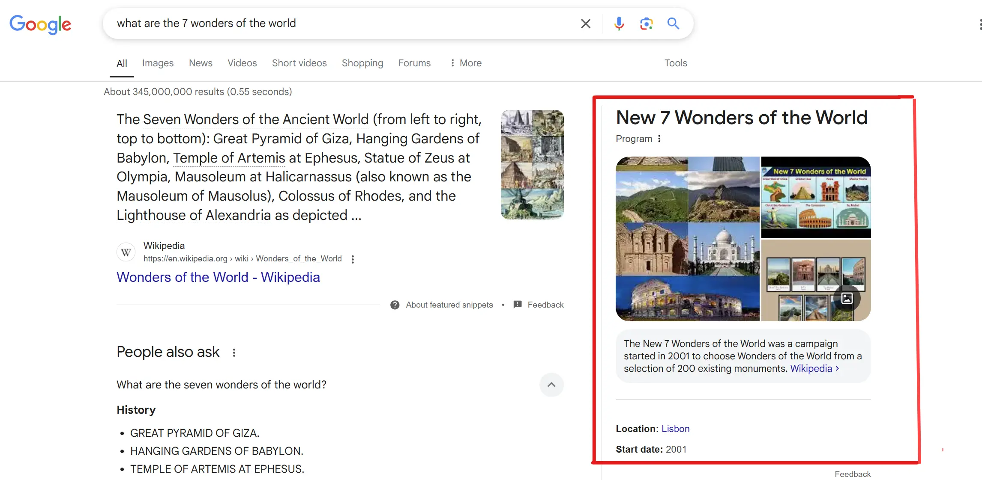This screenshot has width=982, height=480.
Task: Switch to the Images tab
Action: click(x=158, y=63)
